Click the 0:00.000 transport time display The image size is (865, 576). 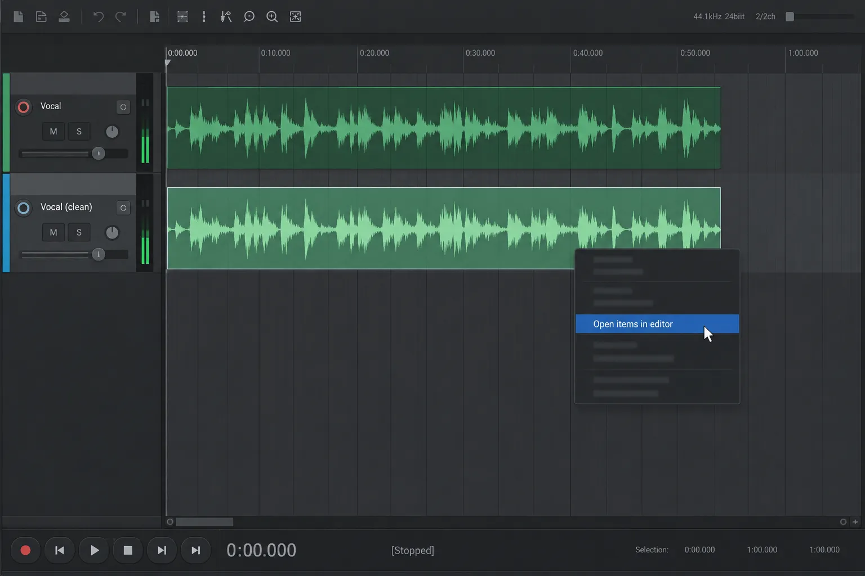(x=261, y=550)
